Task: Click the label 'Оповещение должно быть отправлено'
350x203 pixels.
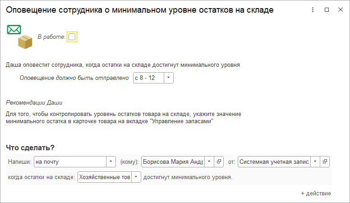Action: click(x=74, y=78)
